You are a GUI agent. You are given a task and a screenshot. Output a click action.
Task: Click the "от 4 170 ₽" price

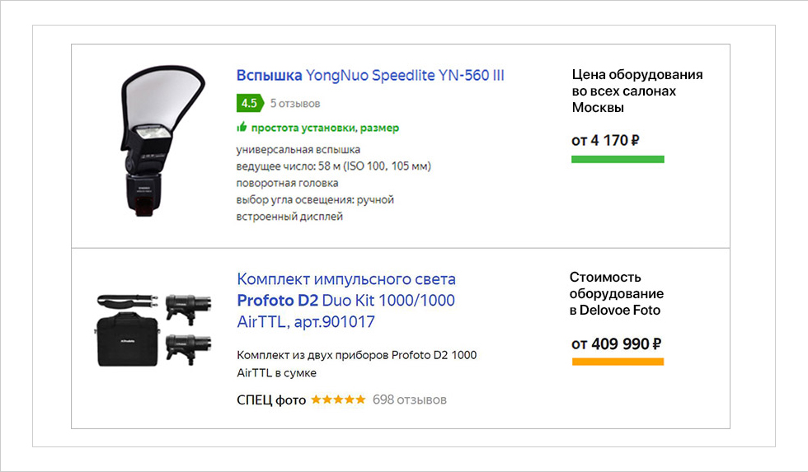click(x=605, y=140)
